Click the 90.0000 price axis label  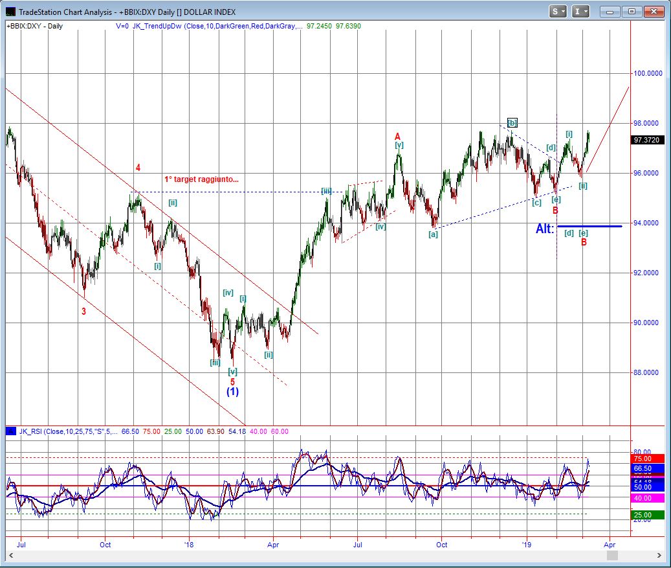[x=646, y=323]
